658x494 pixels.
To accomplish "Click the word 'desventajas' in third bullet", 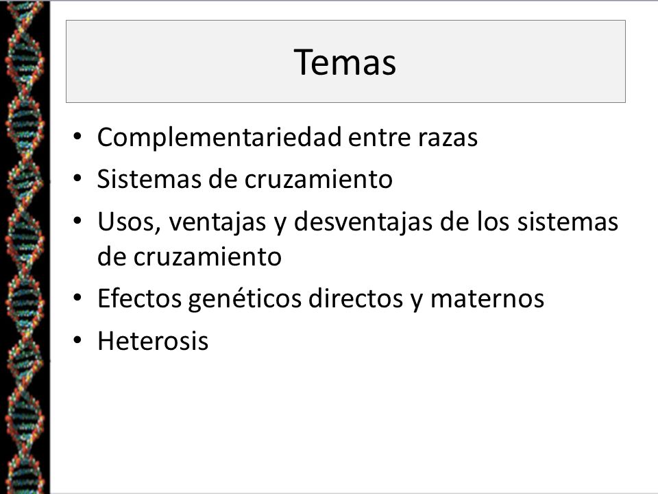I will pos(363,222).
